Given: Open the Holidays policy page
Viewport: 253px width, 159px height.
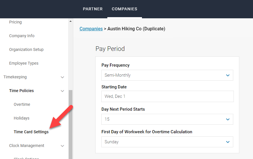Looking at the screenshot, I should 21,118.
